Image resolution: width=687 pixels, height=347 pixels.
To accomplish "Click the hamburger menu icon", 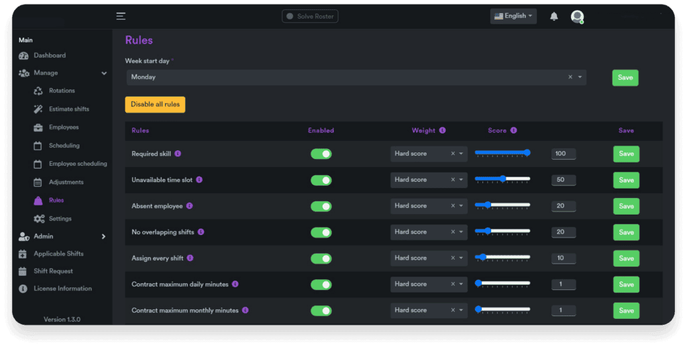I will [x=121, y=16].
